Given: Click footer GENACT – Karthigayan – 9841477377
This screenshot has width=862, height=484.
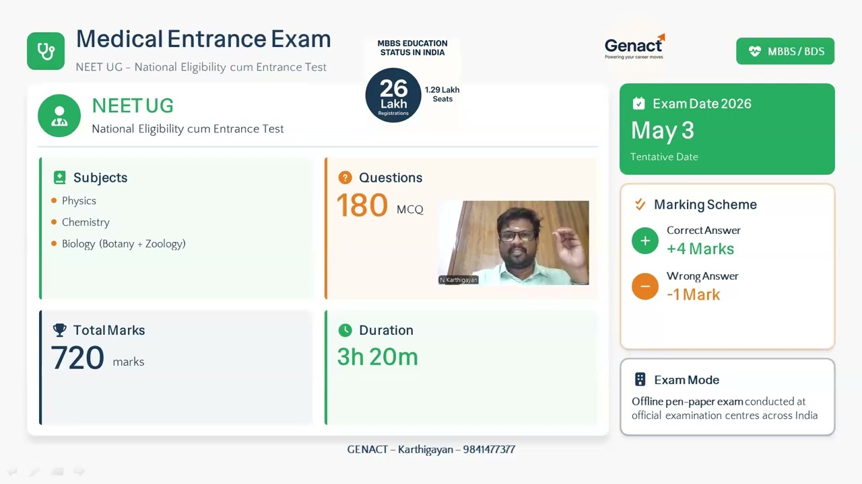Looking at the screenshot, I should pyautogui.click(x=431, y=450).
